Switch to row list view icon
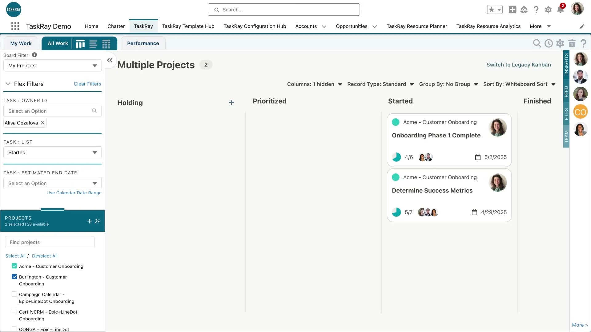This screenshot has height=332, width=591. tap(93, 44)
